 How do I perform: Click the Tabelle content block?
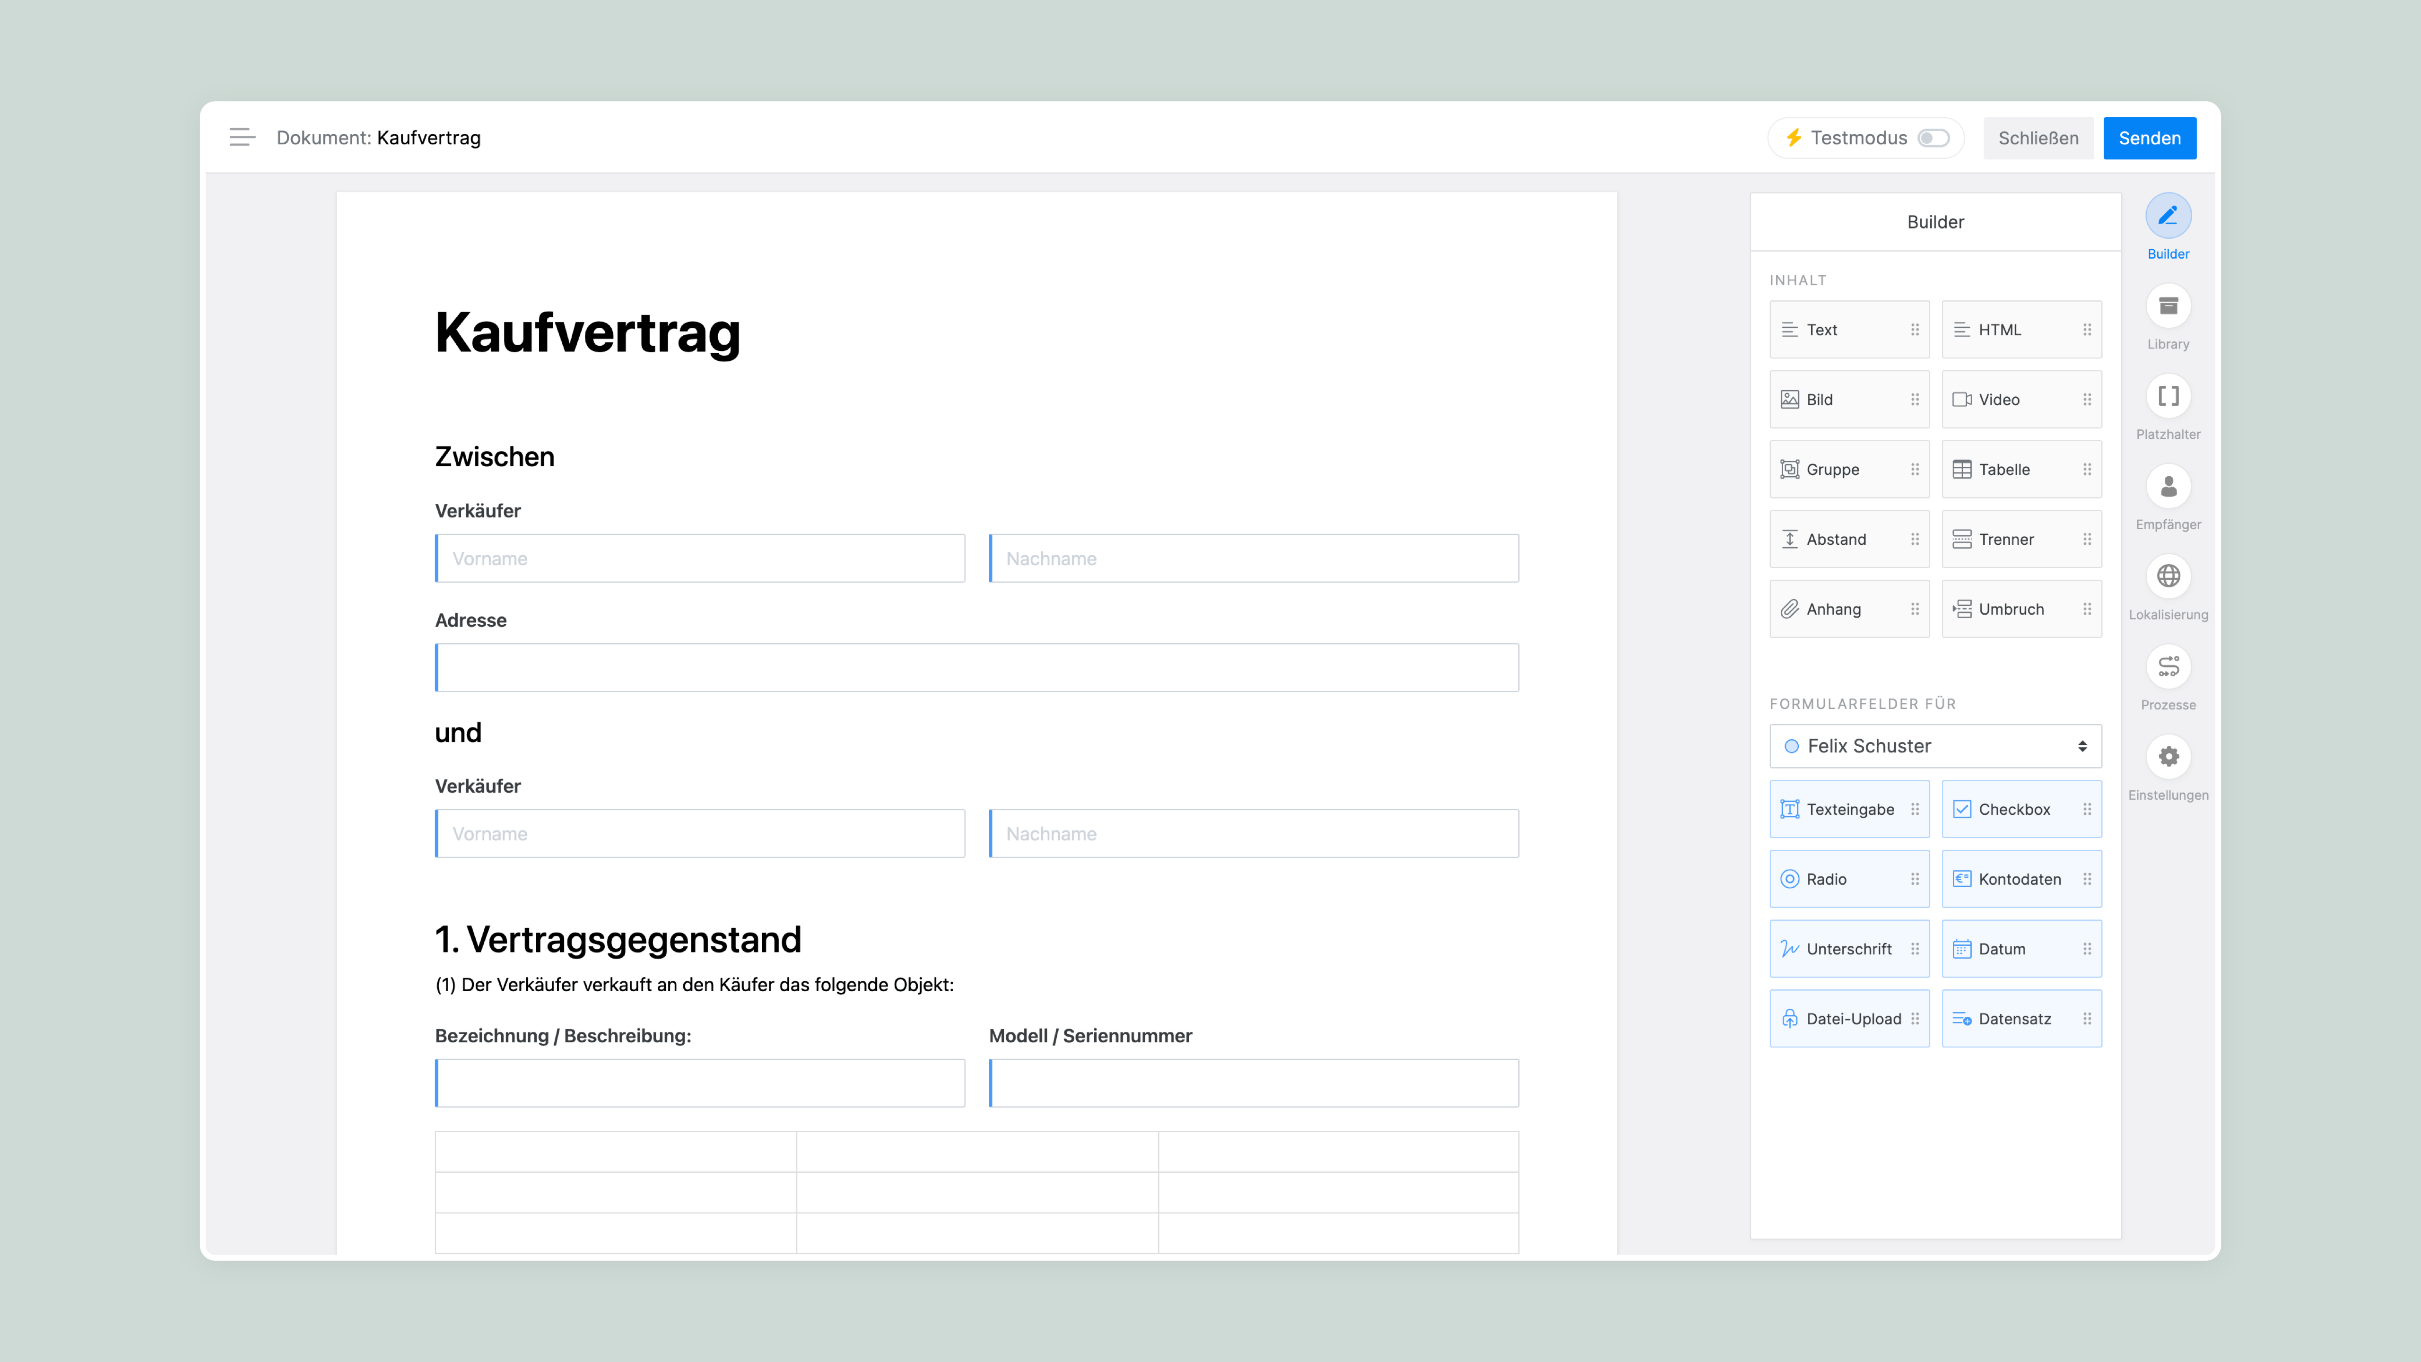2020,469
